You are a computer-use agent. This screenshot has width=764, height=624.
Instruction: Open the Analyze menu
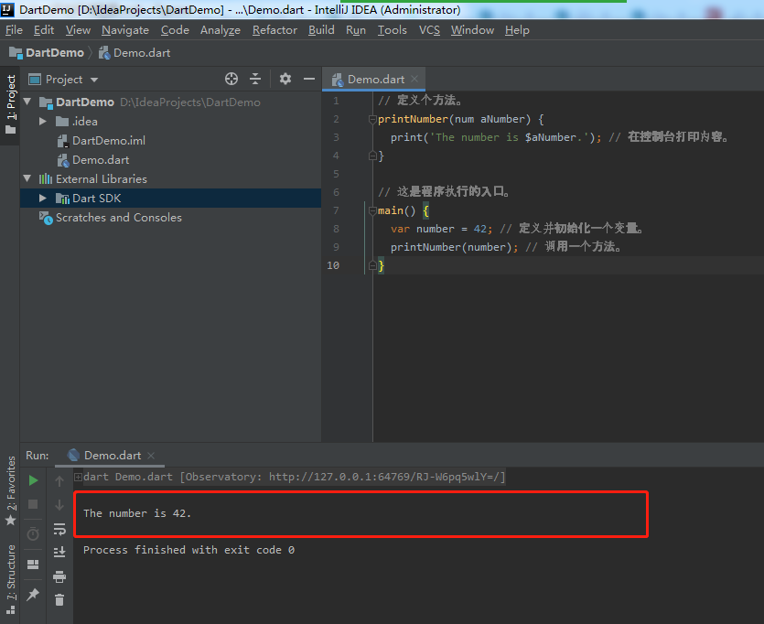pos(221,30)
